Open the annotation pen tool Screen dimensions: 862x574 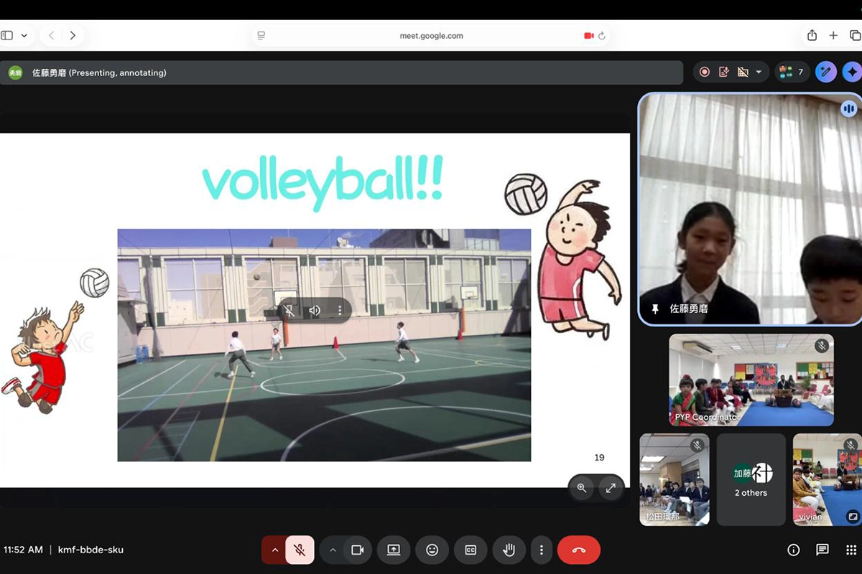tap(826, 72)
